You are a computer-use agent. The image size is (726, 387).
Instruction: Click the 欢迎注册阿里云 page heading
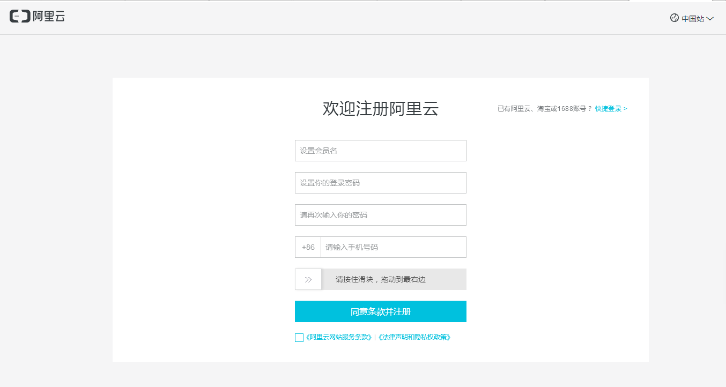point(381,109)
